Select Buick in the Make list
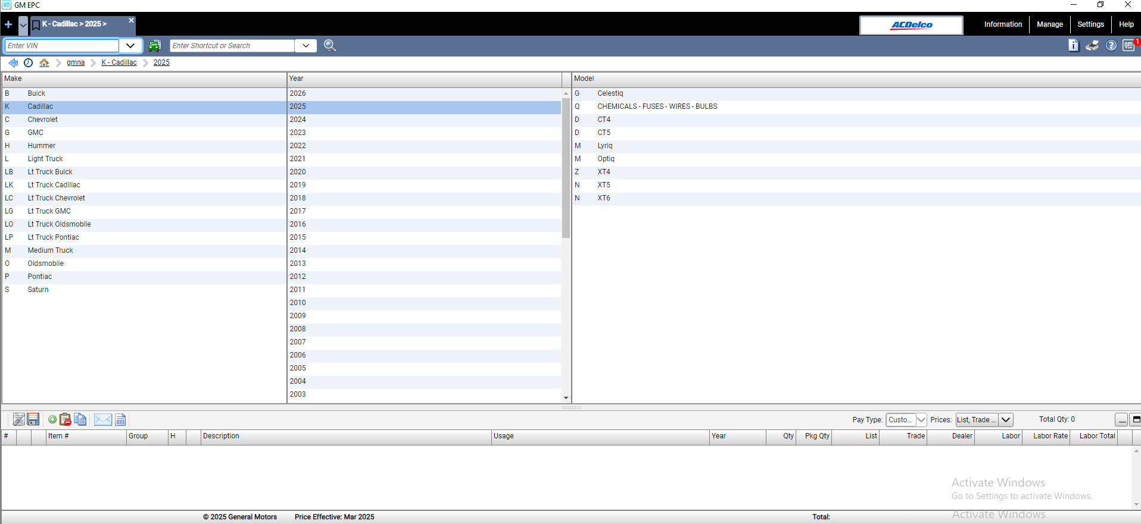 coord(144,93)
